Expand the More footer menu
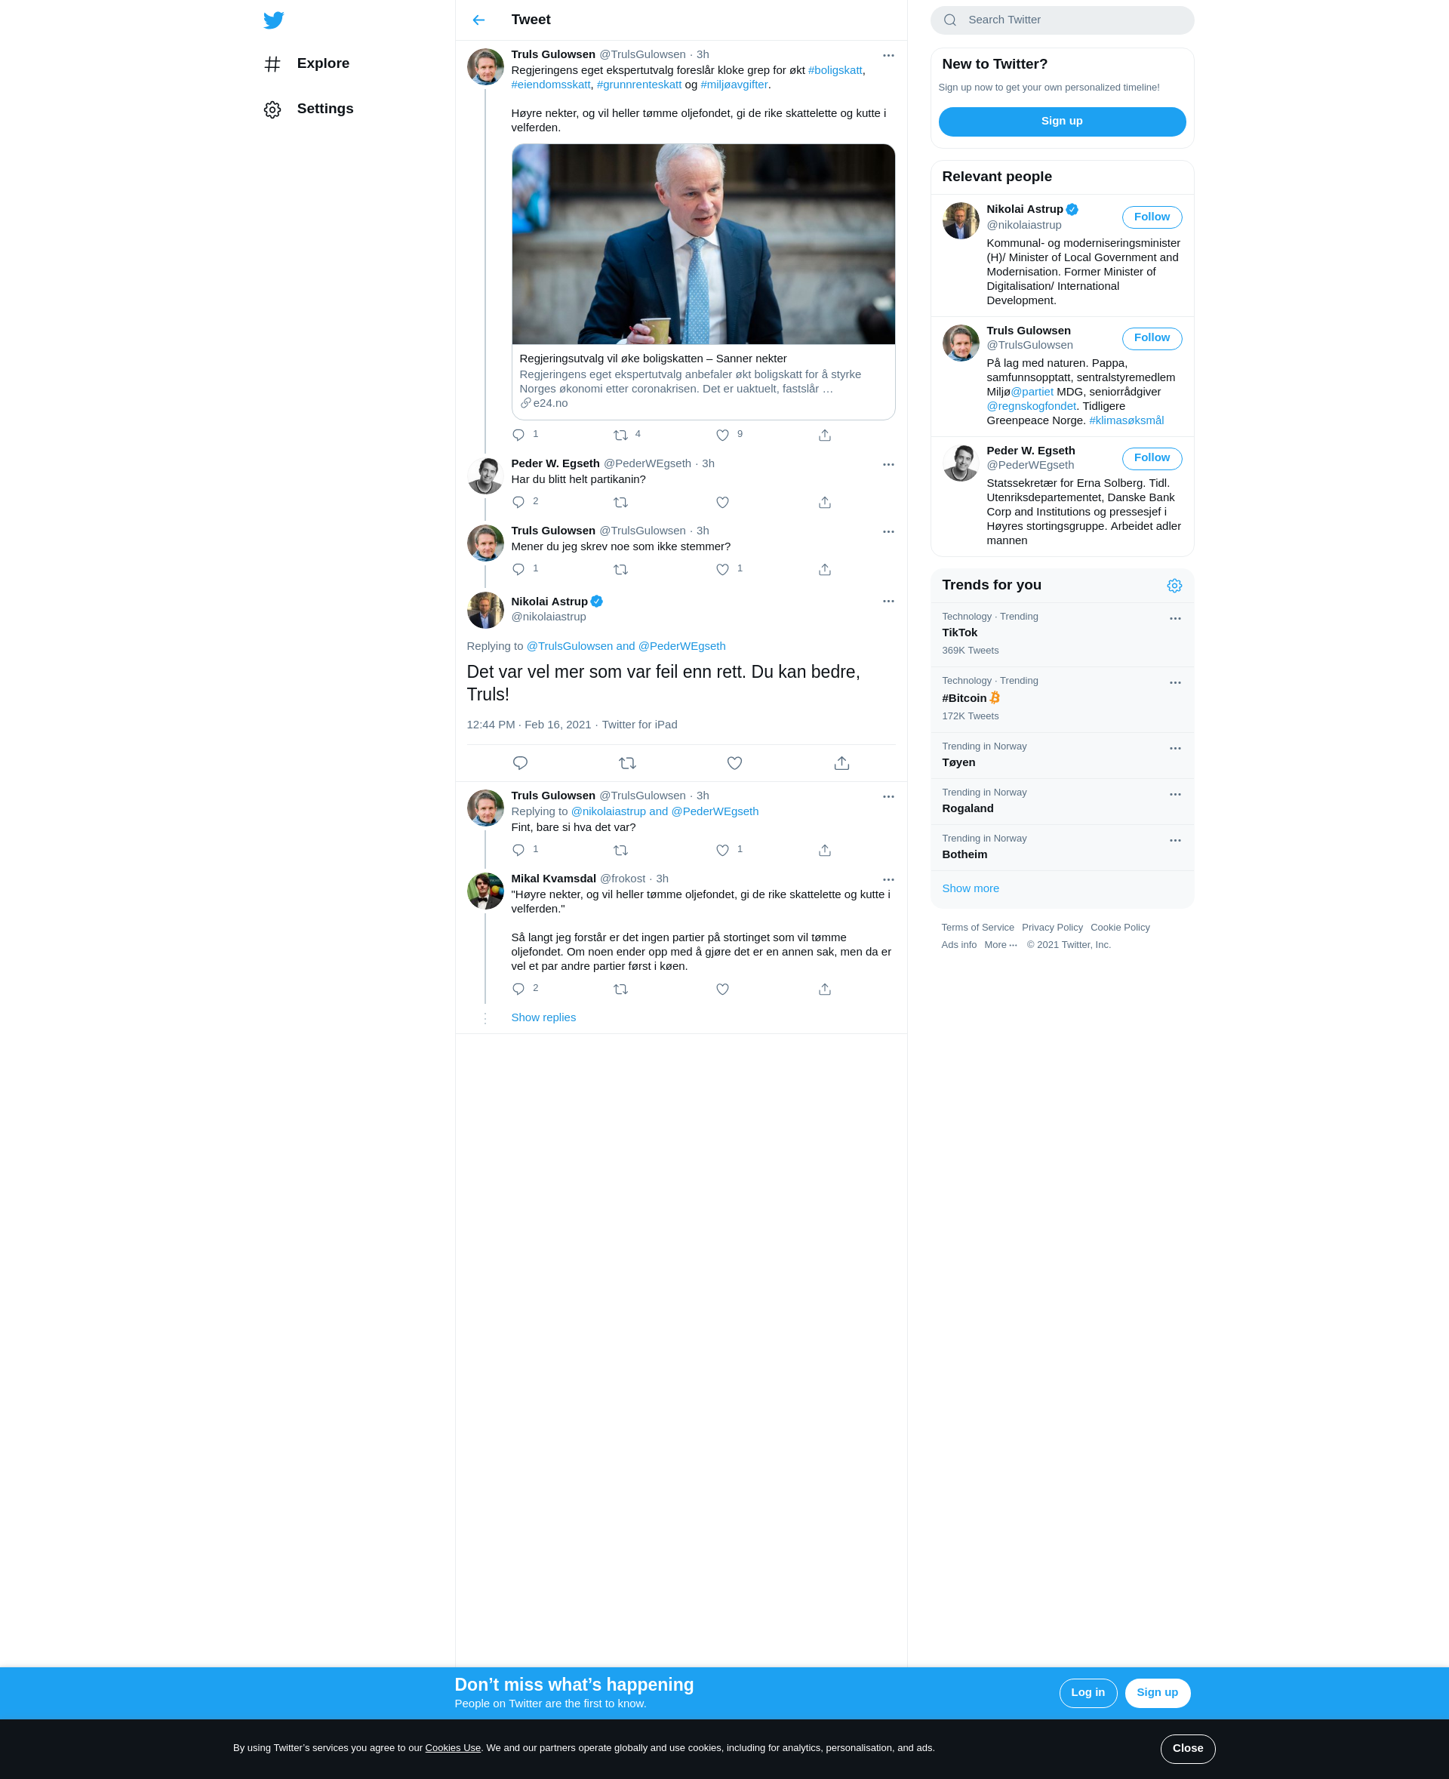Image resolution: width=1449 pixels, height=1779 pixels. [1000, 945]
